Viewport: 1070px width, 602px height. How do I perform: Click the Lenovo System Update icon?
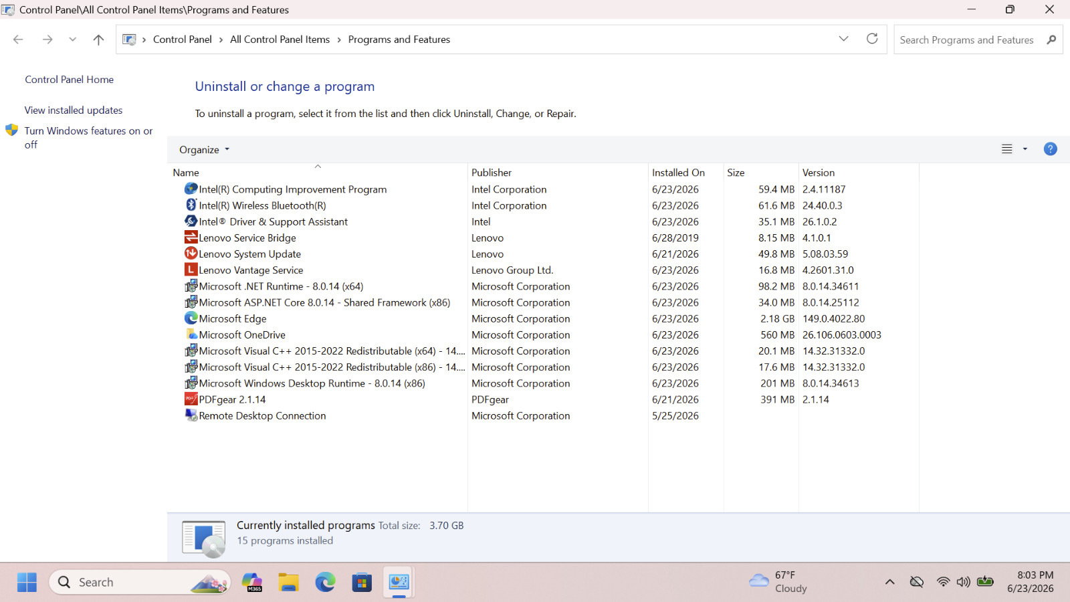click(191, 254)
